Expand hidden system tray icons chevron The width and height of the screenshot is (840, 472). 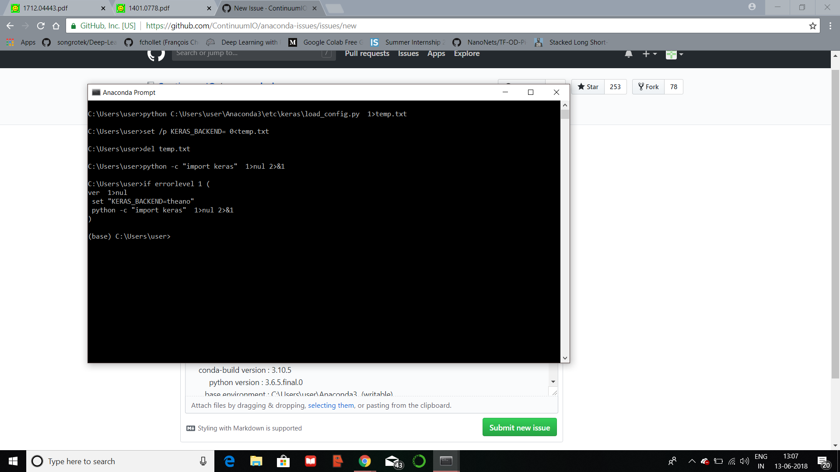(x=692, y=461)
